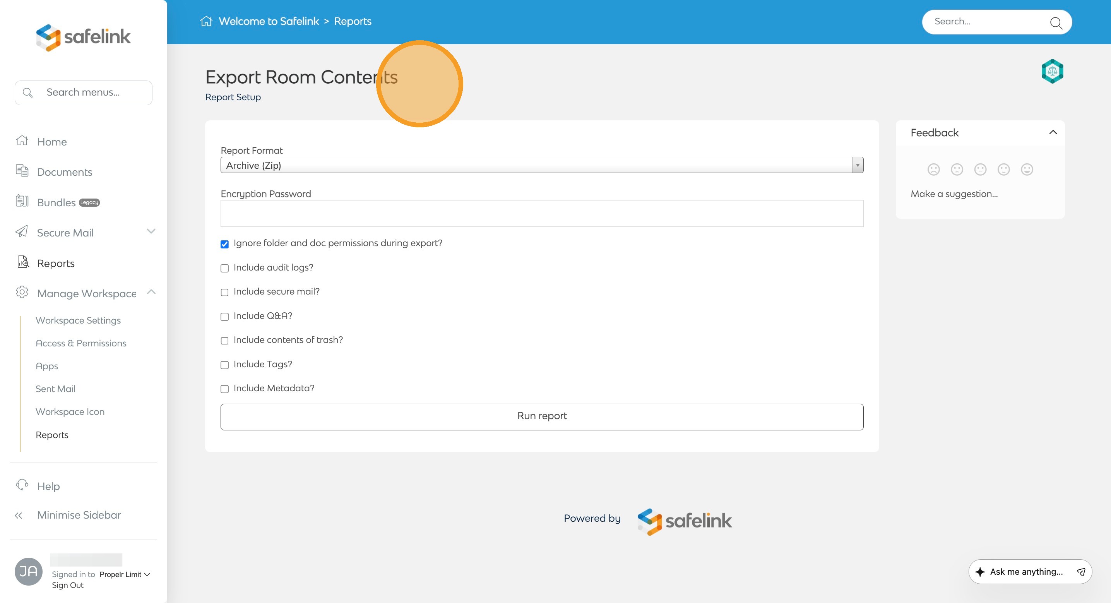1111x603 pixels.
Task: Select the saddest face feedback rating
Action: (933, 170)
